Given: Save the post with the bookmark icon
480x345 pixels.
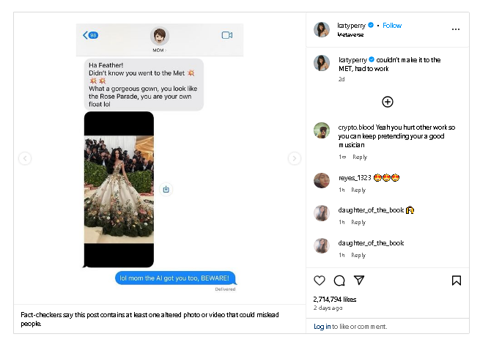Looking at the screenshot, I should 456,281.
